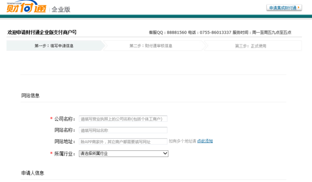Click the 网站名称 label
Screen dimensions: 312x182
pos(65,130)
